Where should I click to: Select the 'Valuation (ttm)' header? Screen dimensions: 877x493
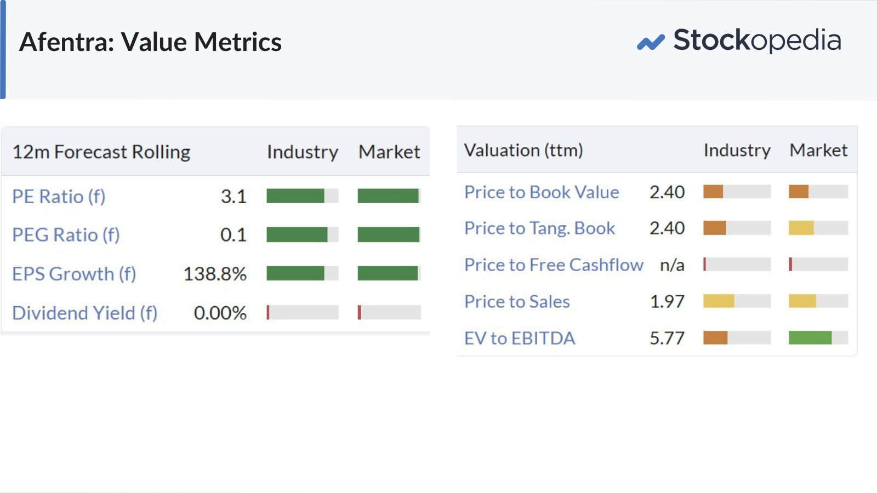coord(523,150)
